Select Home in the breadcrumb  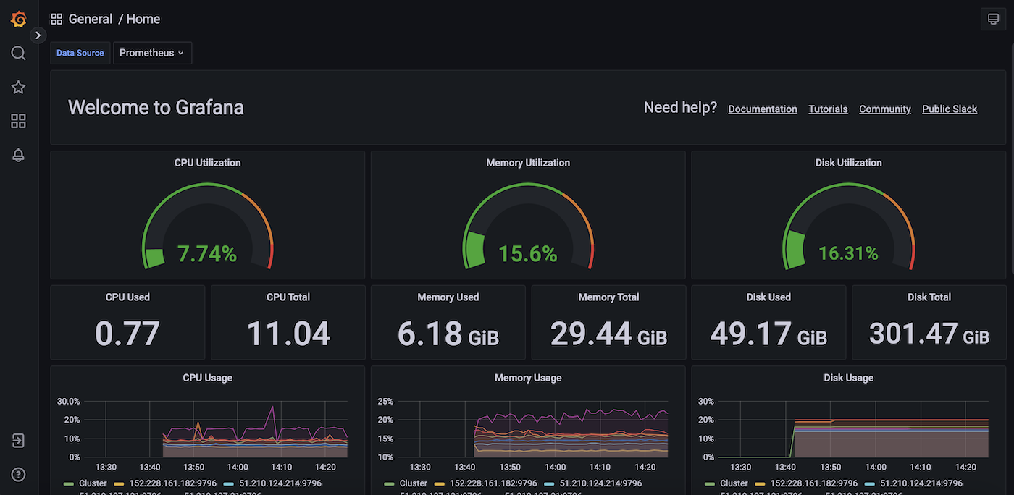(143, 19)
